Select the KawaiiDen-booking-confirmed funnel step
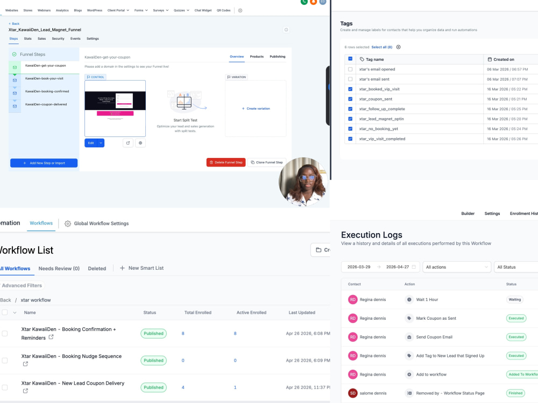Image resolution: width=538 pixels, height=403 pixels. pyautogui.click(x=47, y=91)
